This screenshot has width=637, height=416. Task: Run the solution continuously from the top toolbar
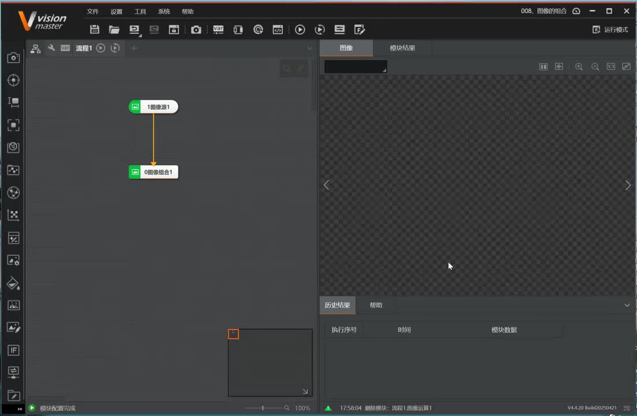(x=320, y=29)
